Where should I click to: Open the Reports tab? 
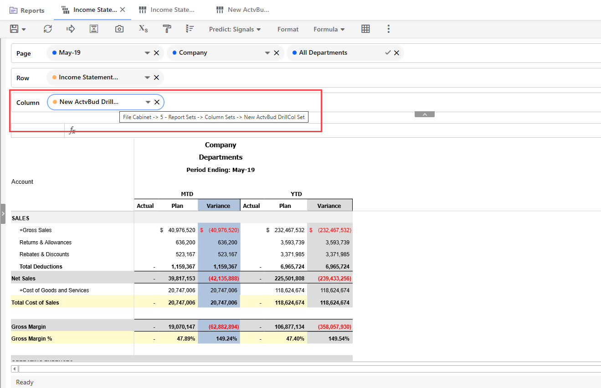27,10
